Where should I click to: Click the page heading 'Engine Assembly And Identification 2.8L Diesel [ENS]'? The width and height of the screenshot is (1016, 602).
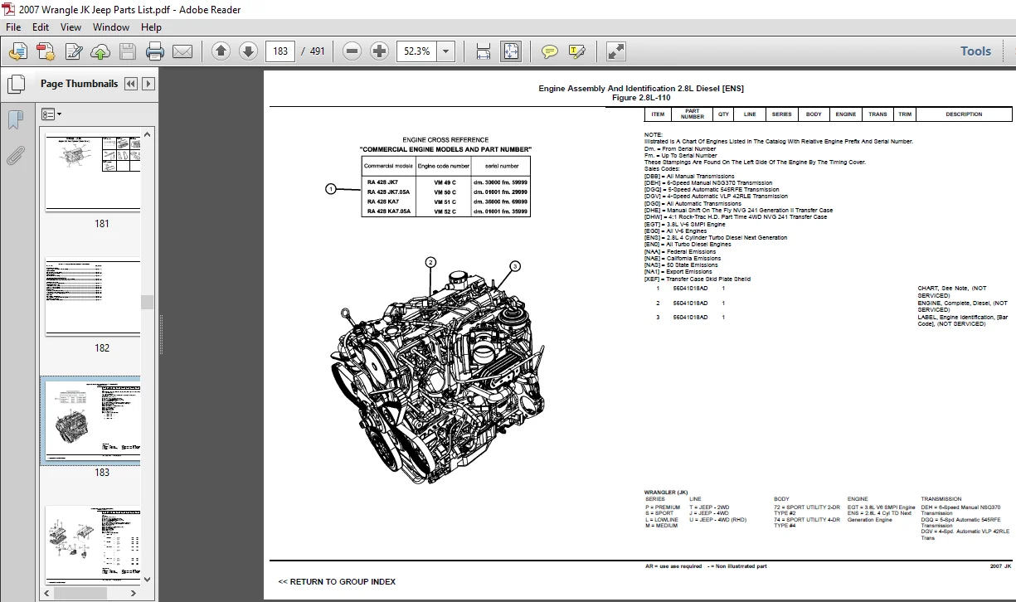coord(641,89)
